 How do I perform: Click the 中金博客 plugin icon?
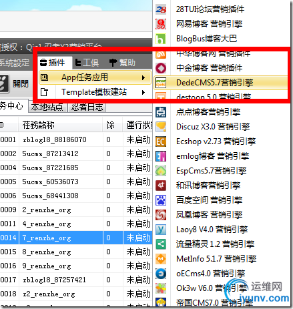[161, 68]
